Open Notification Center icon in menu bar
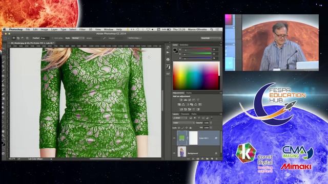This screenshot has height=184, width=328. 218,30
